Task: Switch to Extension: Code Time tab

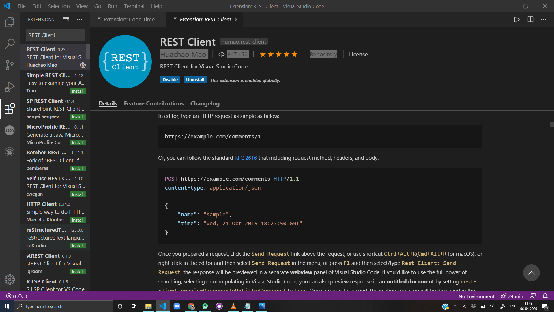Action: [128, 19]
